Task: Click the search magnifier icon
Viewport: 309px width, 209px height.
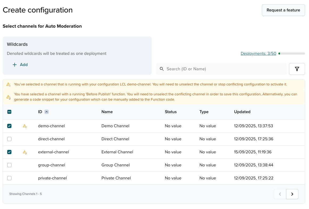Action: tap(162, 69)
